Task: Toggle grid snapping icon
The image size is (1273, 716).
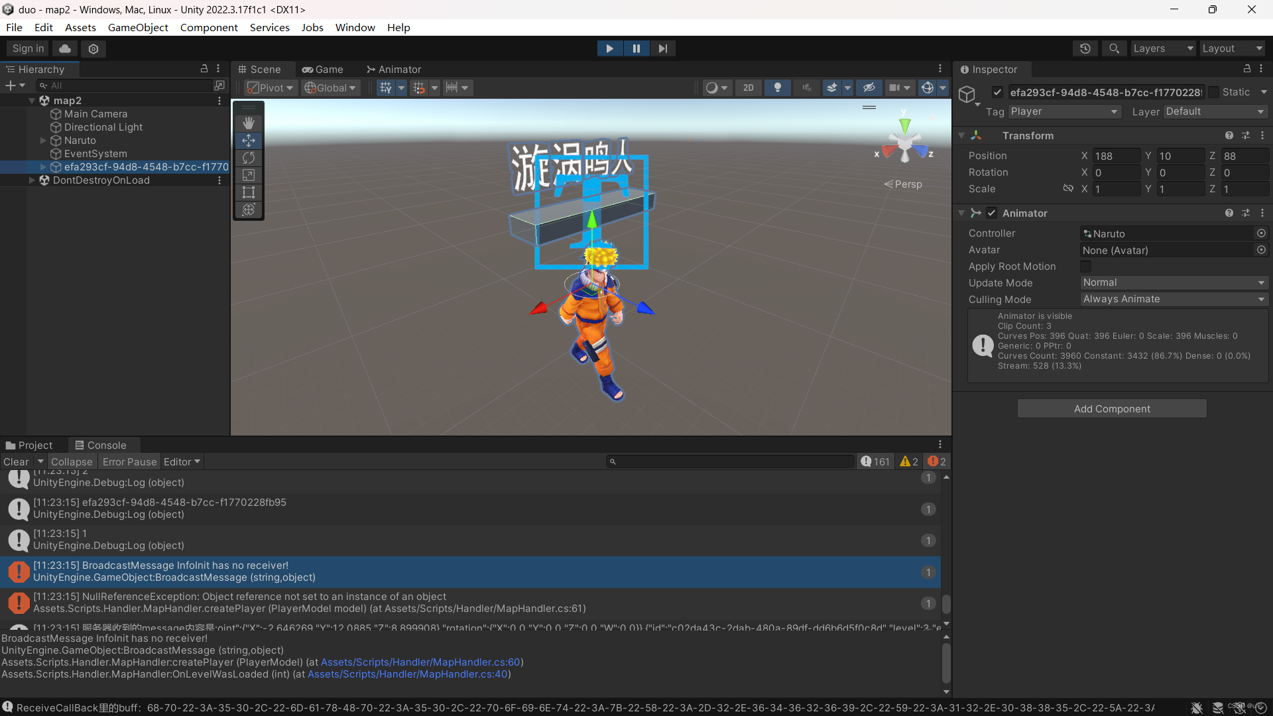Action: [386, 88]
